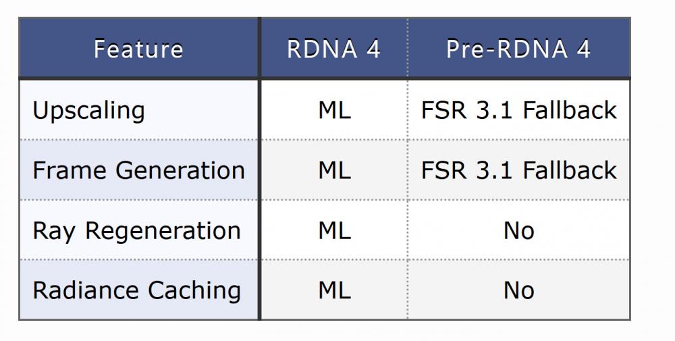Select the Upscaling feature cell
This screenshot has width=675, height=341.
[x=88, y=111]
